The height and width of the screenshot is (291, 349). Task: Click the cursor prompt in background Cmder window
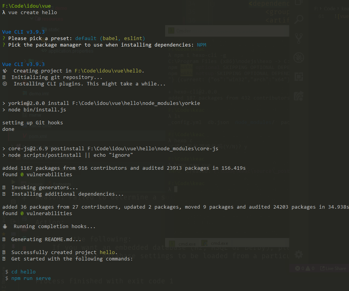(x=175, y=189)
